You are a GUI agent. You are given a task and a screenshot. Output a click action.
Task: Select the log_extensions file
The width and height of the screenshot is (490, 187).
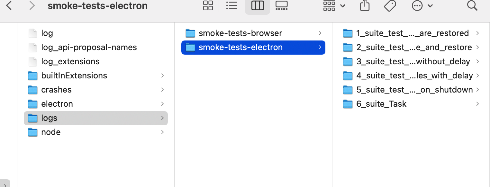70,61
